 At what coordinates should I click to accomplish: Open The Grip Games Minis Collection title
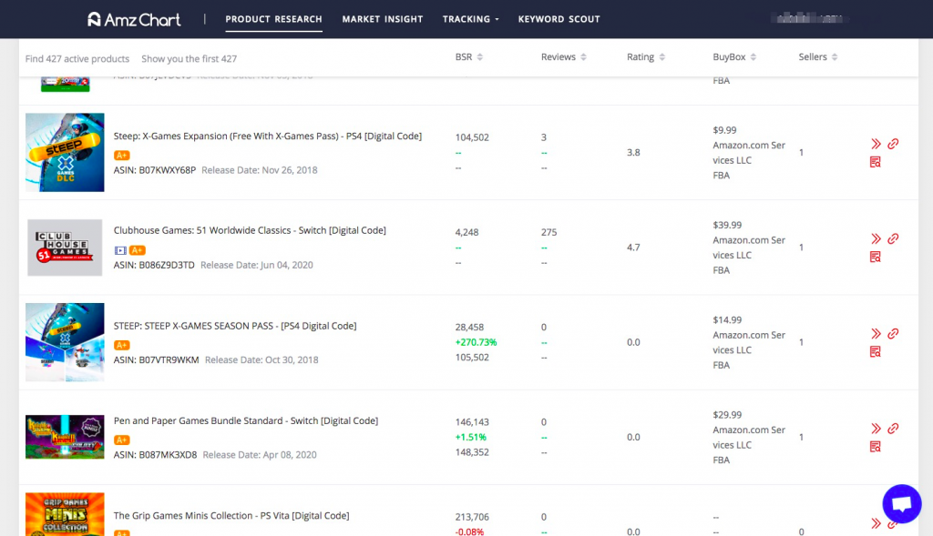(231, 516)
